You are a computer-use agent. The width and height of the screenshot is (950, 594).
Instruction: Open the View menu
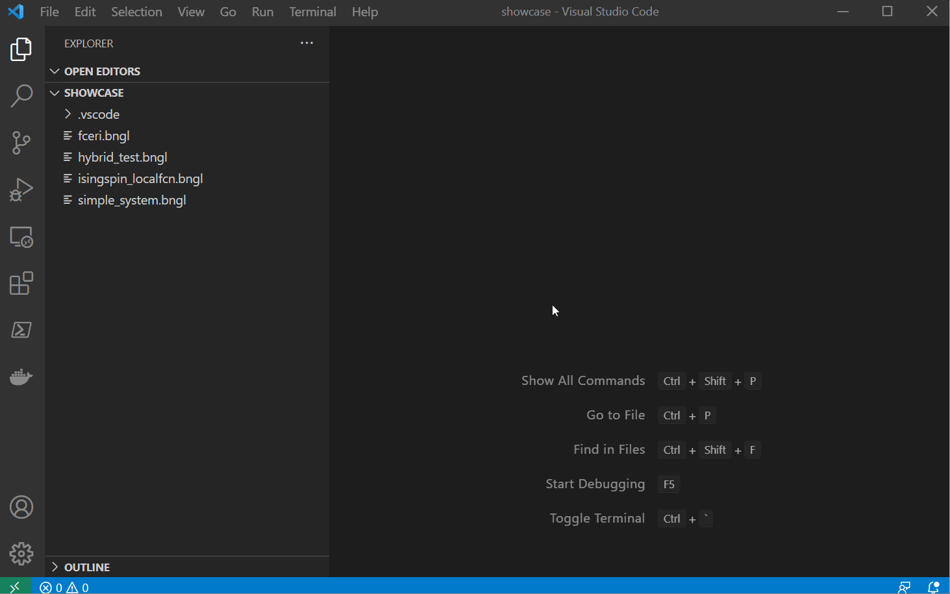point(191,12)
